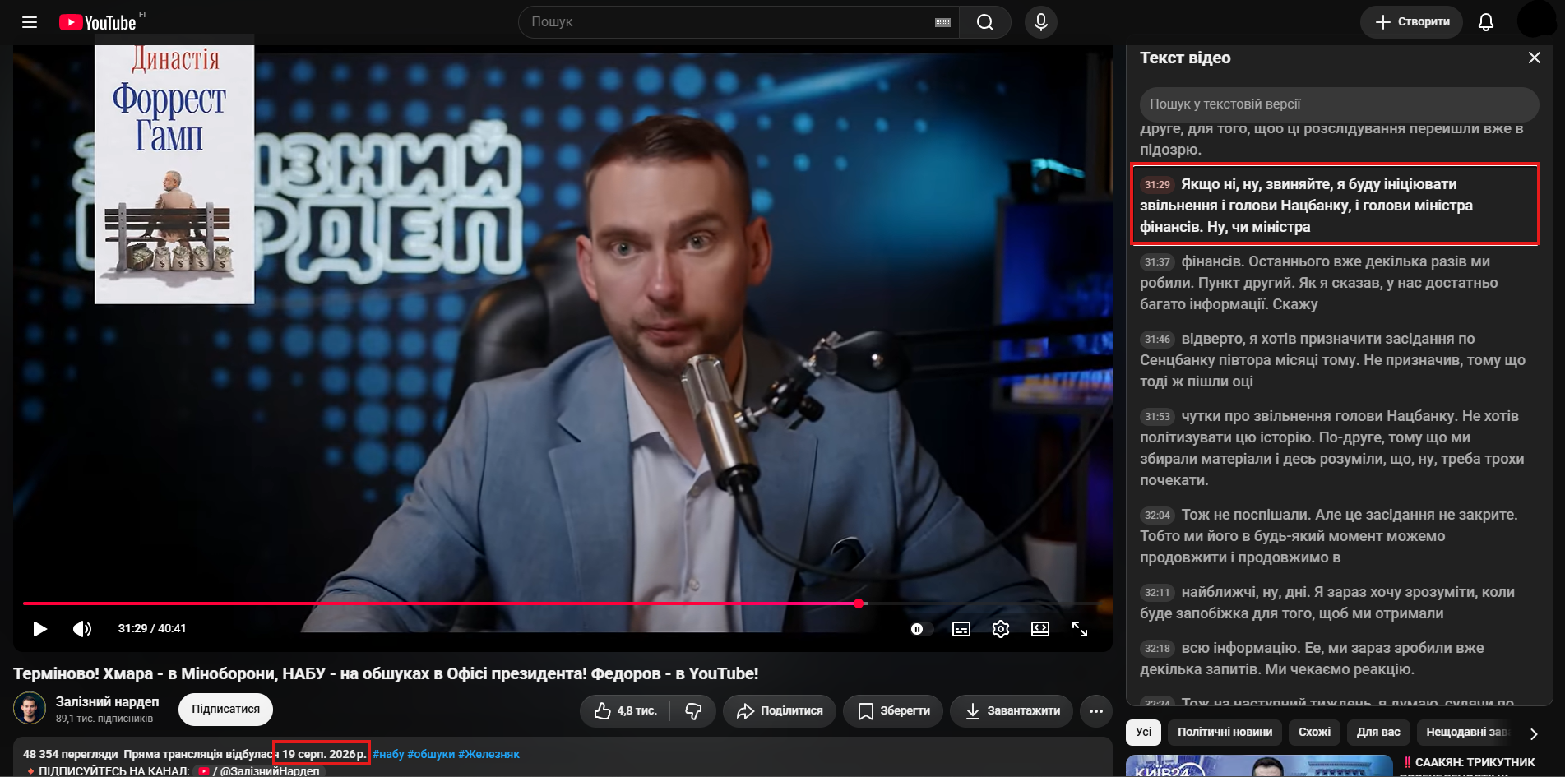The image size is (1565, 777).
Task: Click Завантажити download button
Action: point(1012,710)
